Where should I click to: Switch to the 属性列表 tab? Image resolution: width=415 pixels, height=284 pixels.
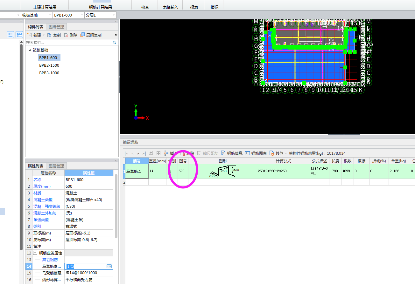point(36,166)
